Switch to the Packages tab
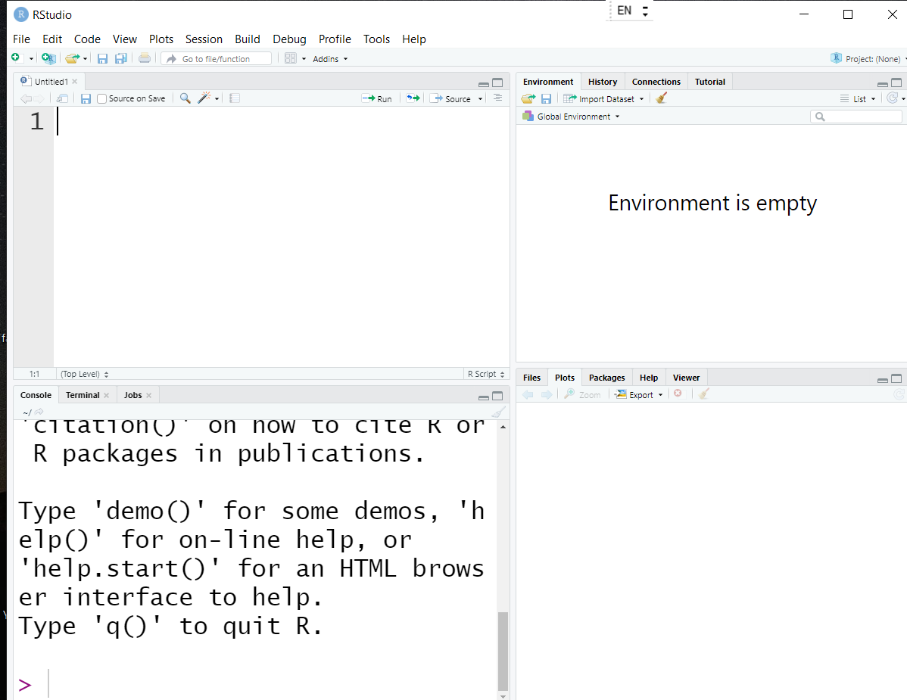Screen dimensions: 907x700 606,378
